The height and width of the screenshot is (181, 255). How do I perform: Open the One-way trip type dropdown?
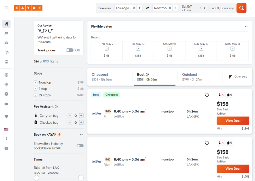(x=104, y=8)
